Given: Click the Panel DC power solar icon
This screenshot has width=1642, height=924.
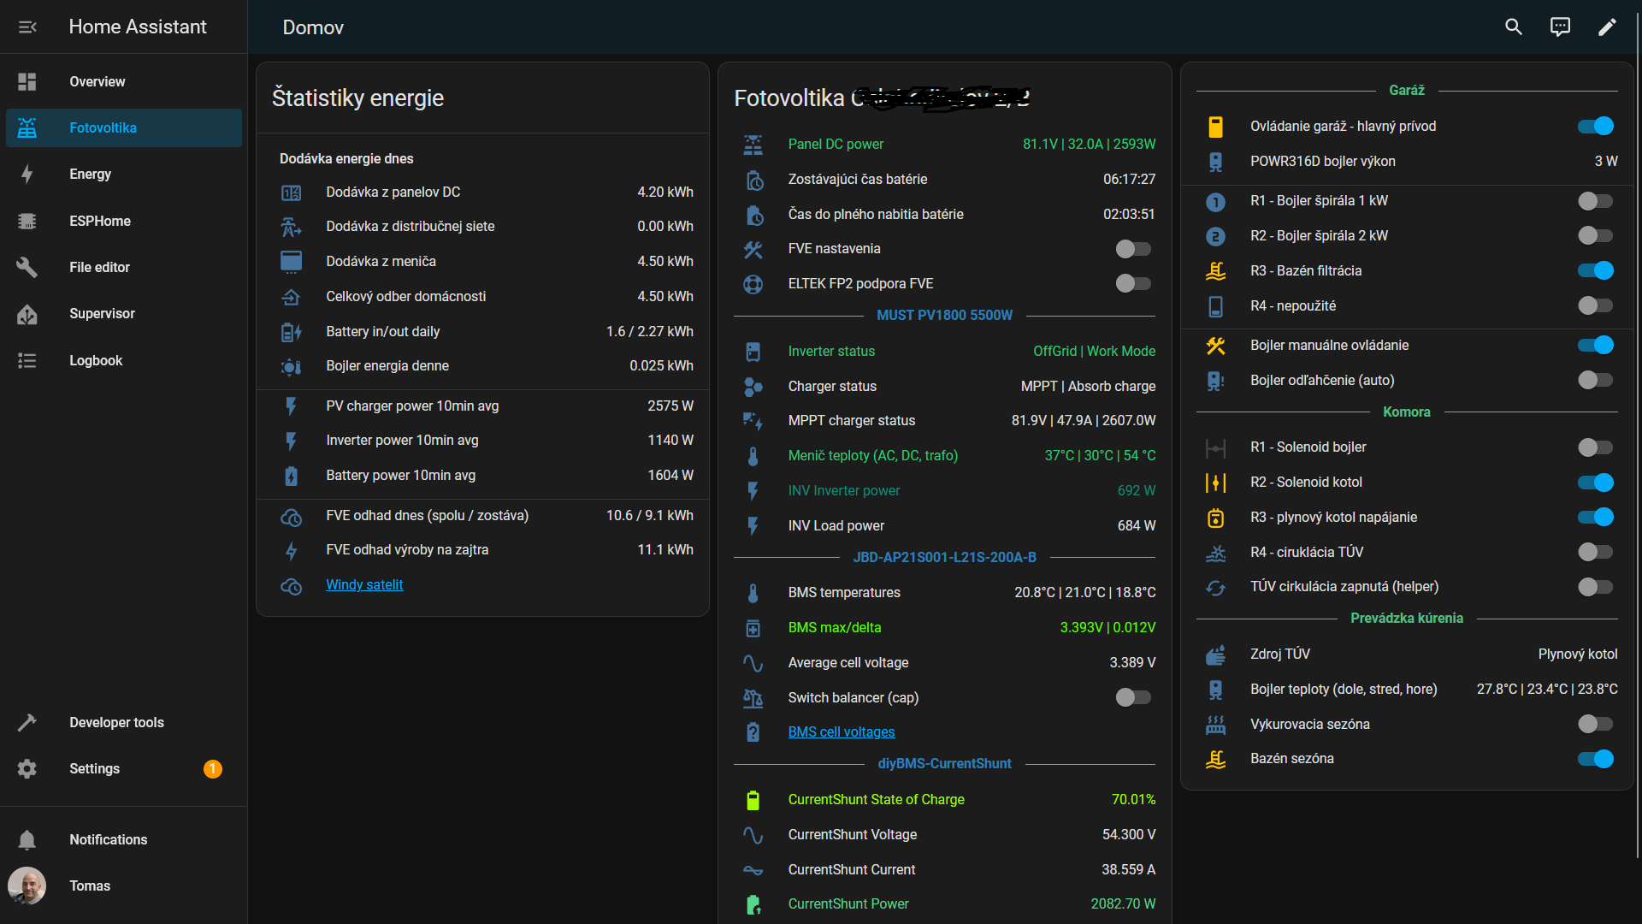Looking at the screenshot, I should (x=753, y=145).
